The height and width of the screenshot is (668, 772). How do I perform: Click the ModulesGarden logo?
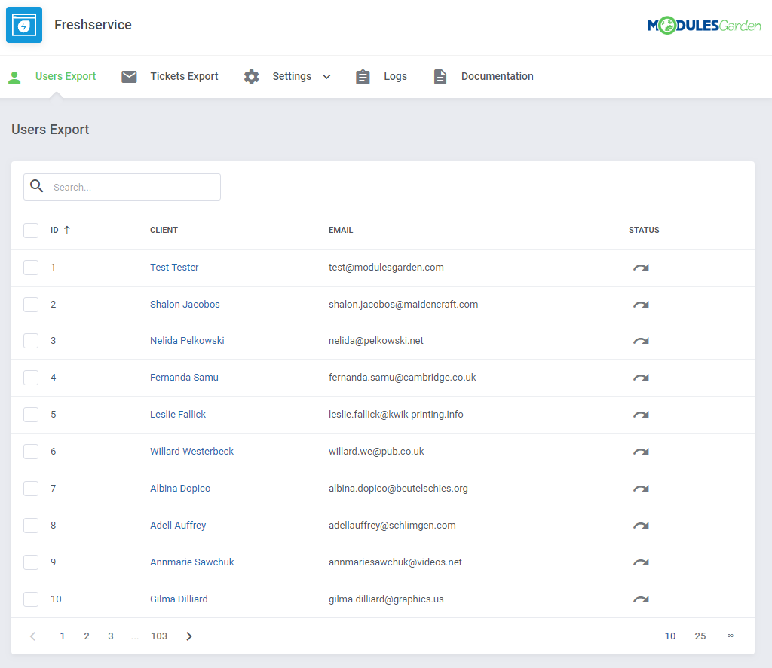[703, 25]
